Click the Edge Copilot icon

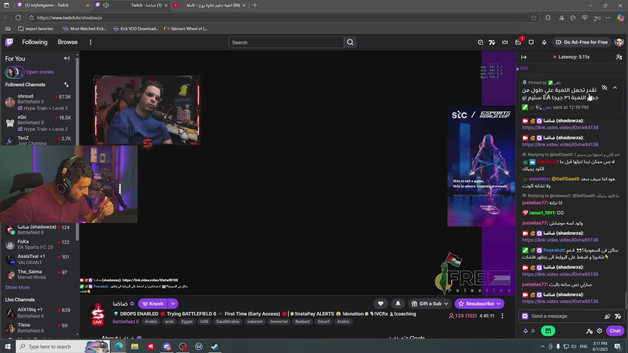tap(620, 18)
